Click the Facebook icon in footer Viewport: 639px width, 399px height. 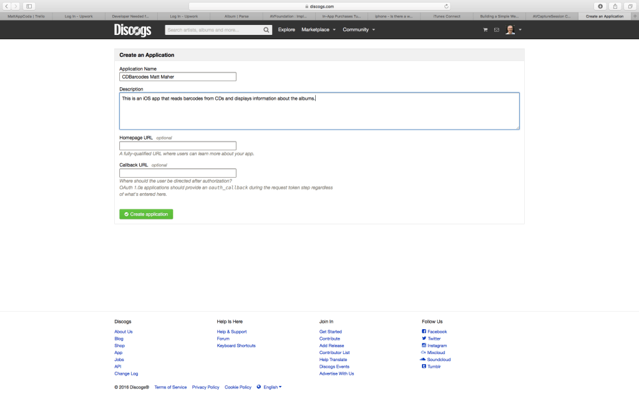(x=424, y=332)
